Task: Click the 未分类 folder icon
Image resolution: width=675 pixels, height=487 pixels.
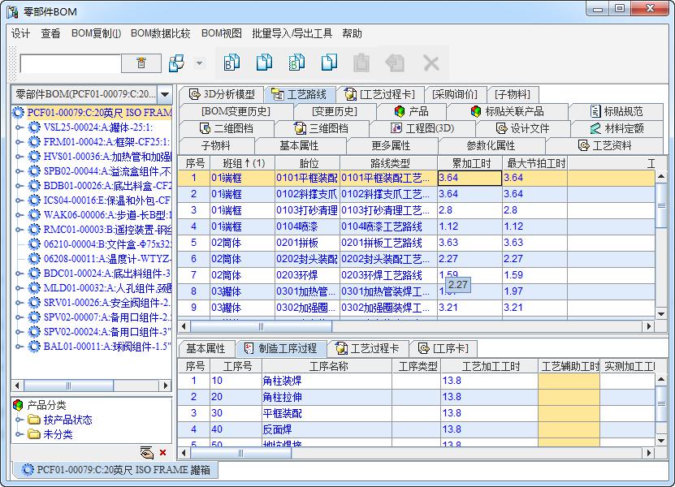Action: tap(34, 434)
